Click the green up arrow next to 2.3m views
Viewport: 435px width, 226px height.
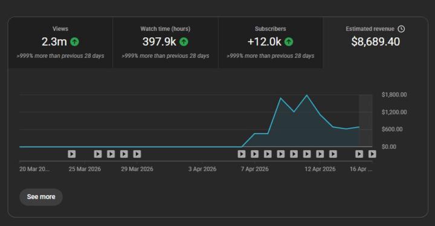coord(74,42)
